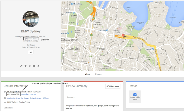This screenshot has height=111, width=184.
Task: Click the Contact Information heading
Action: pyautogui.click(x=16, y=86)
